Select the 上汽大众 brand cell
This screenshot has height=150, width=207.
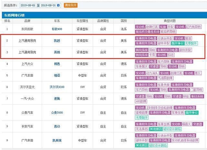pos(27,64)
